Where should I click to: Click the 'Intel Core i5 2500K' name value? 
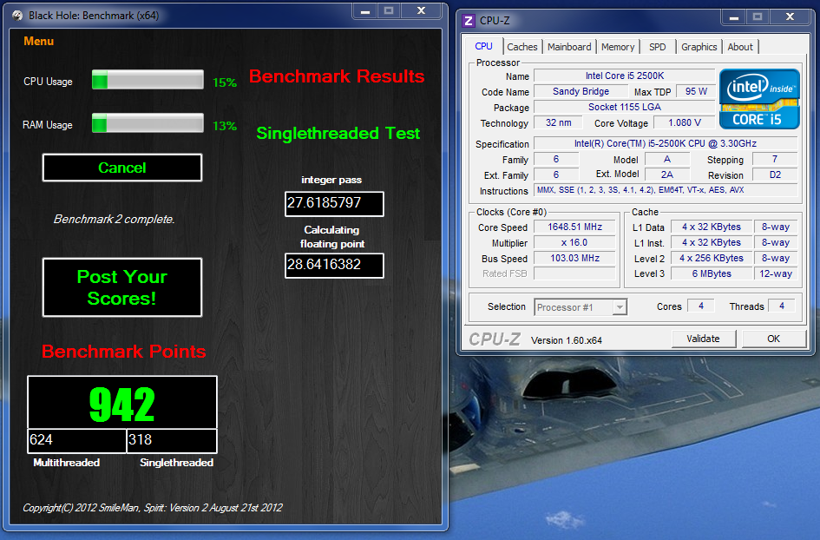click(x=625, y=76)
